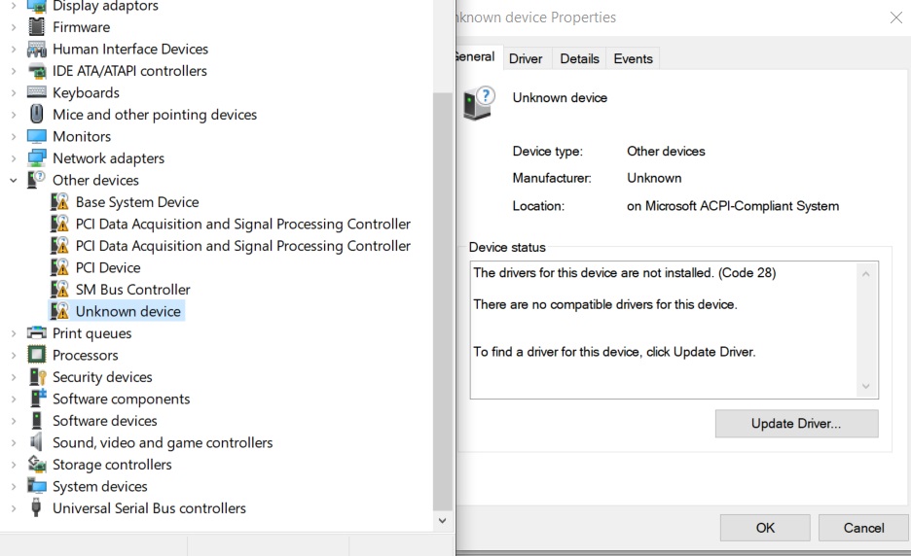Open the Events tab

(x=633, y=58)
